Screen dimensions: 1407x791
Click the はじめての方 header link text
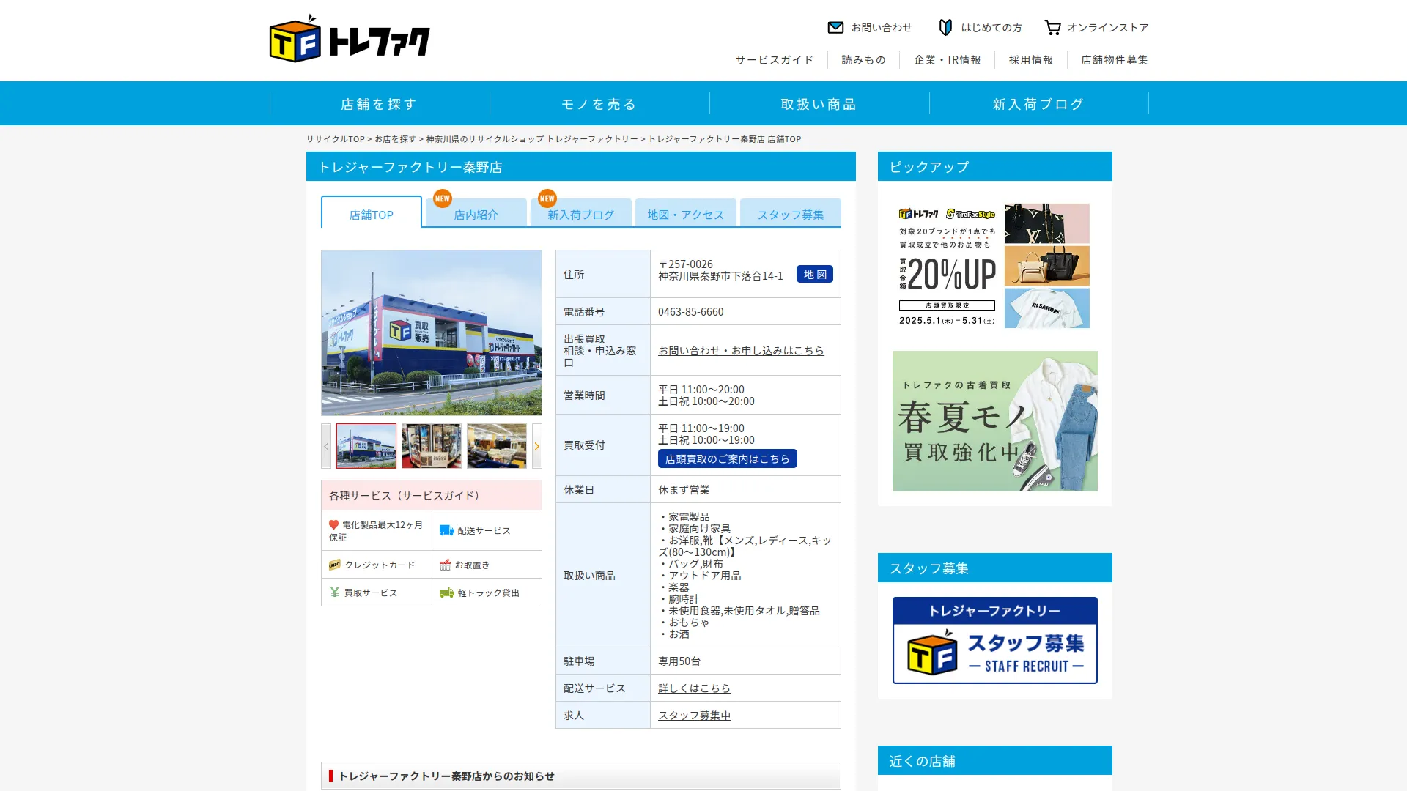coord(991,27)
